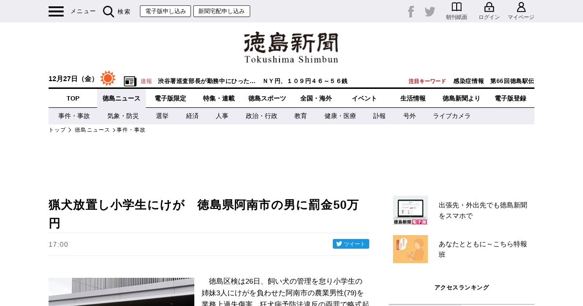Open 全国・海外 navigation tab
The height and width of the screenshot is (306, 583).
click(316, 98)
